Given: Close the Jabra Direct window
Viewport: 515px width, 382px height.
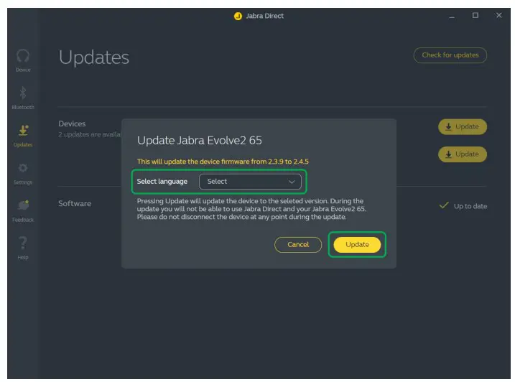Looking at the screenshot, I should pyautogui.click(x=499, y=15).
